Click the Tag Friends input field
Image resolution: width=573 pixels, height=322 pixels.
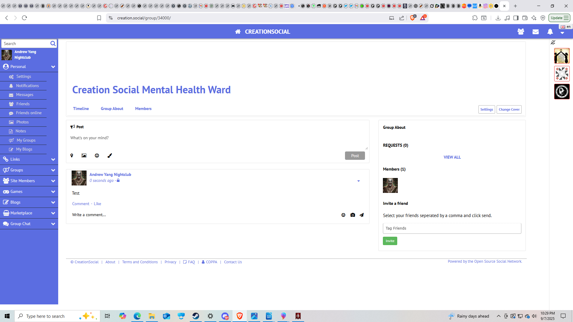click(452, 228)
